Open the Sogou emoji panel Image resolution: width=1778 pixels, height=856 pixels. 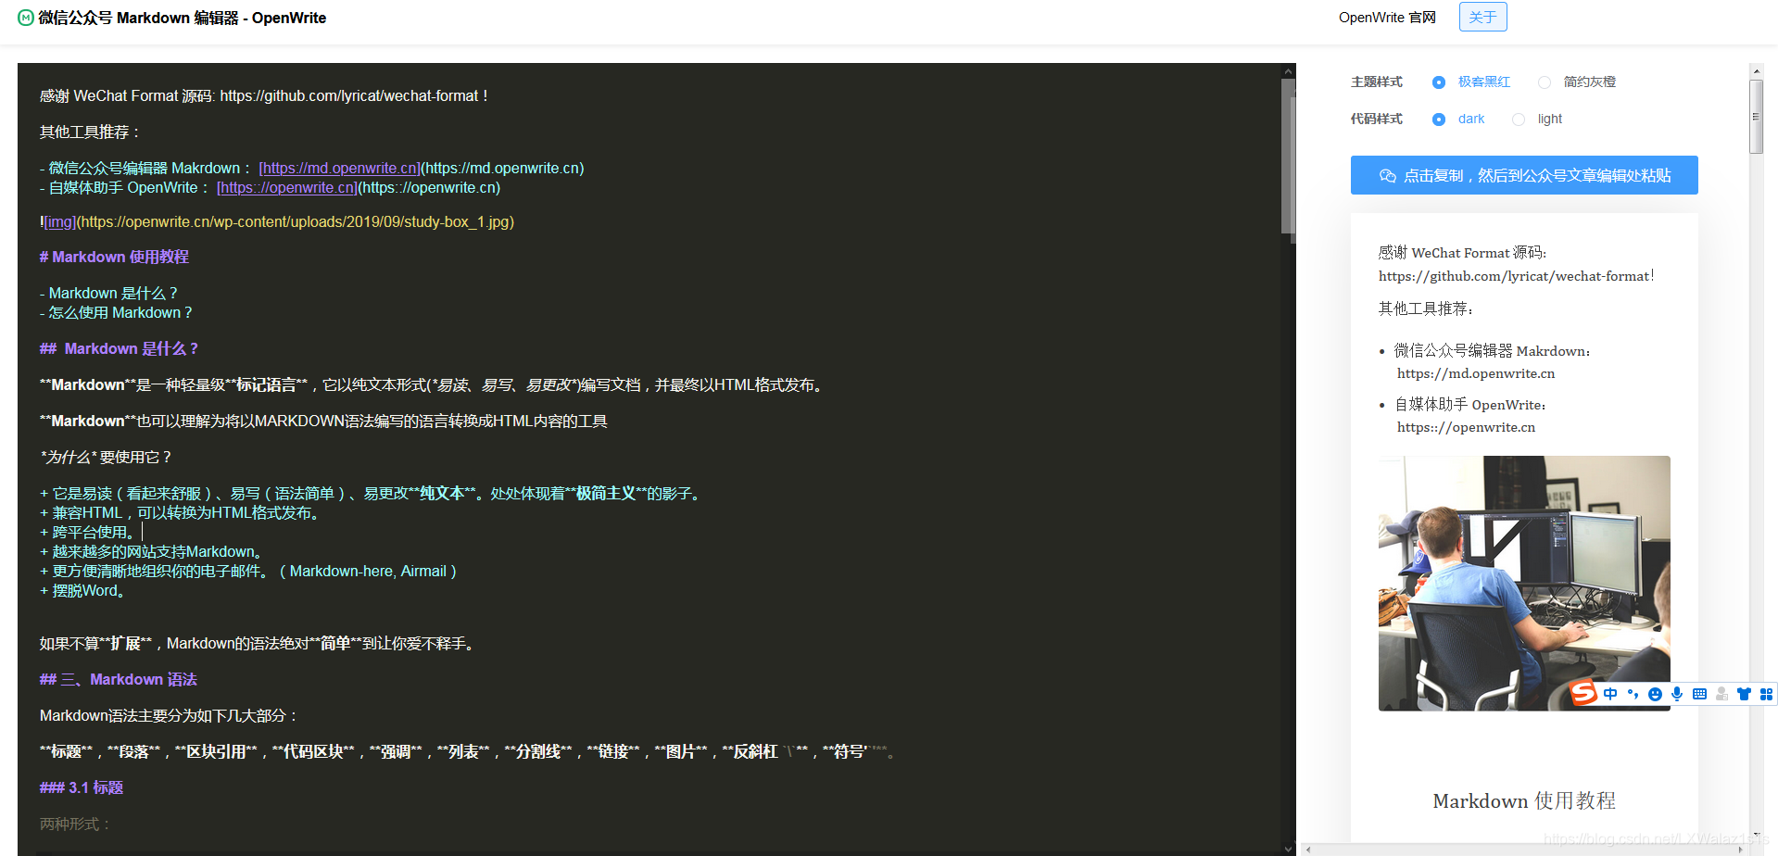point(1655,694)
